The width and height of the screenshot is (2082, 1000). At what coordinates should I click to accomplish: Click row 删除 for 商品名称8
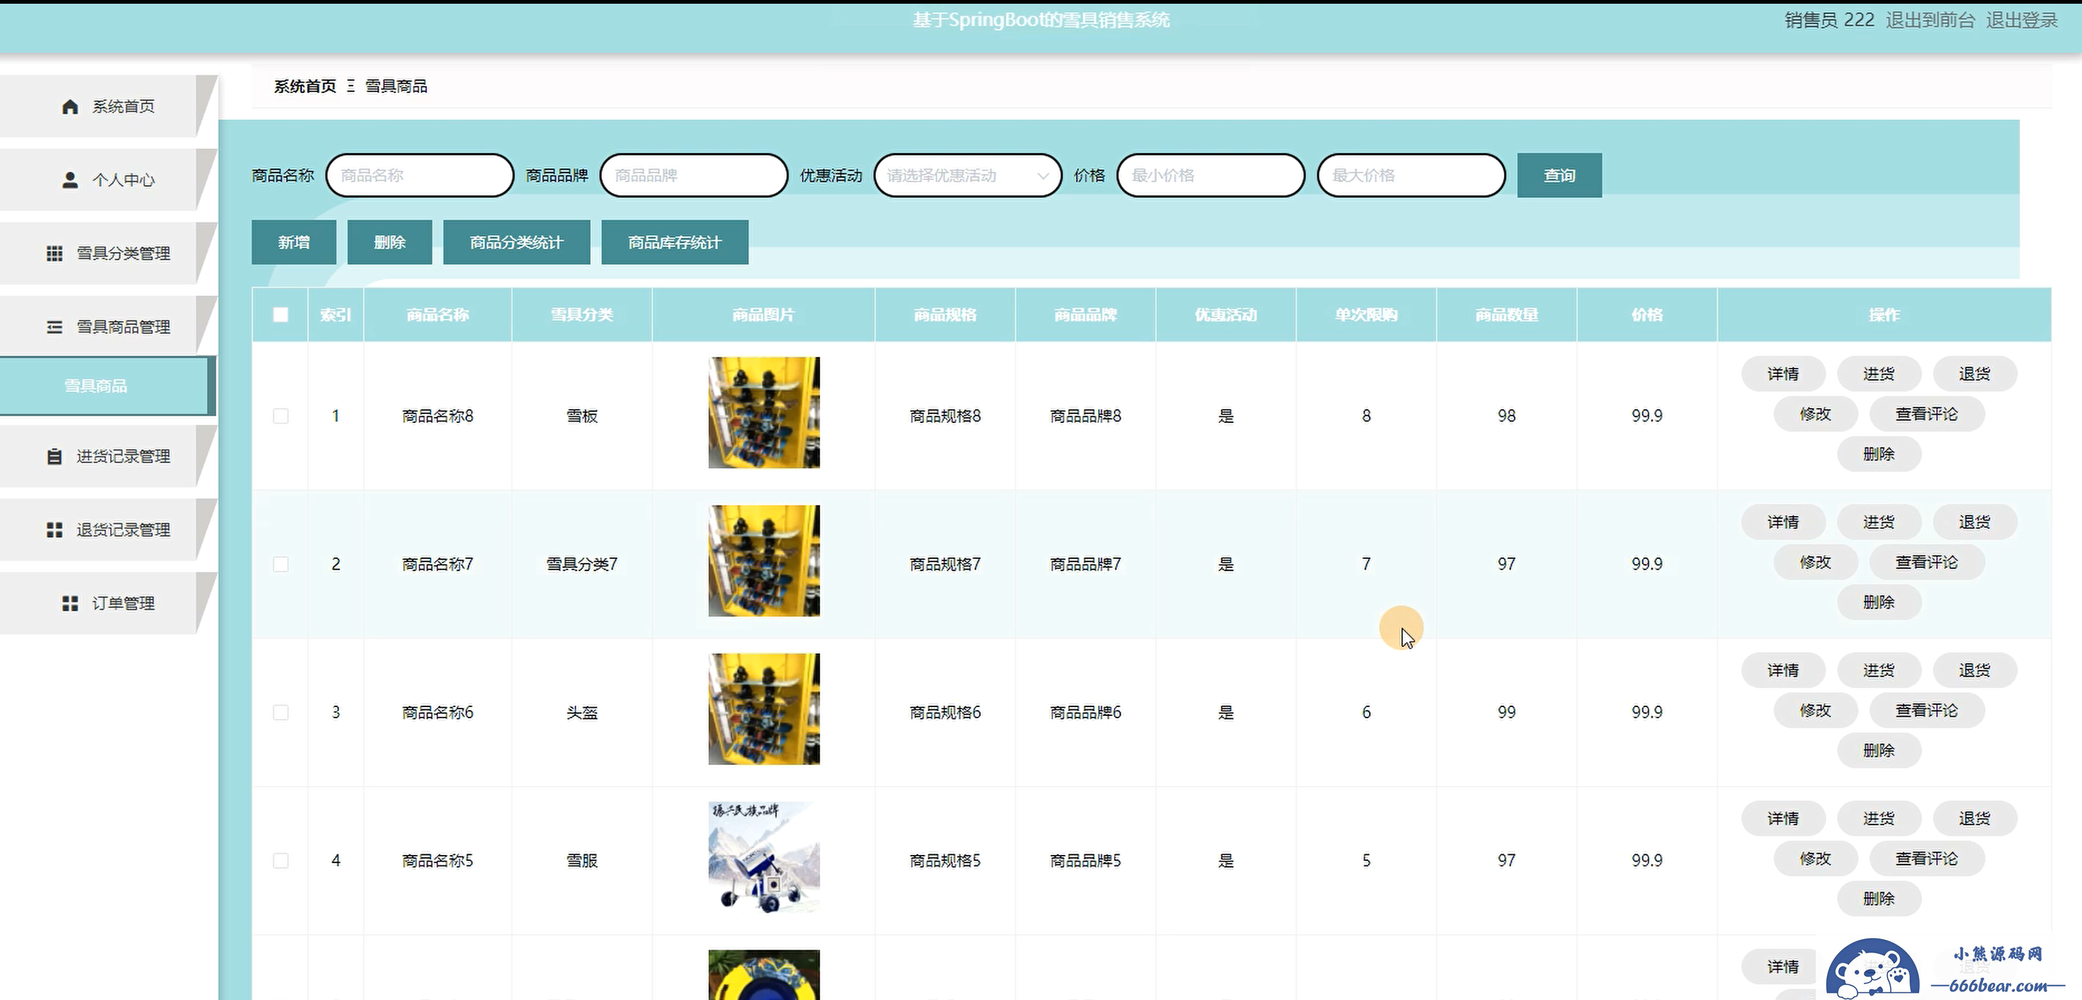(x=1878, y=454)
